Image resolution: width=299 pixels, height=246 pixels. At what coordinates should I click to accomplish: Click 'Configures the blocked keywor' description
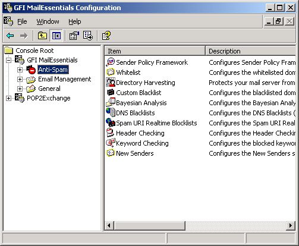252,143
